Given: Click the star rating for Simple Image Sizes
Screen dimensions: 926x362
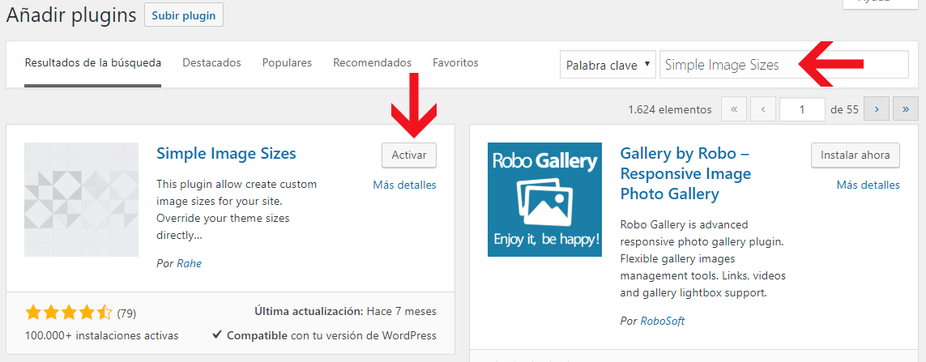Looking at the screenshot, I should (x=69, y=313).
